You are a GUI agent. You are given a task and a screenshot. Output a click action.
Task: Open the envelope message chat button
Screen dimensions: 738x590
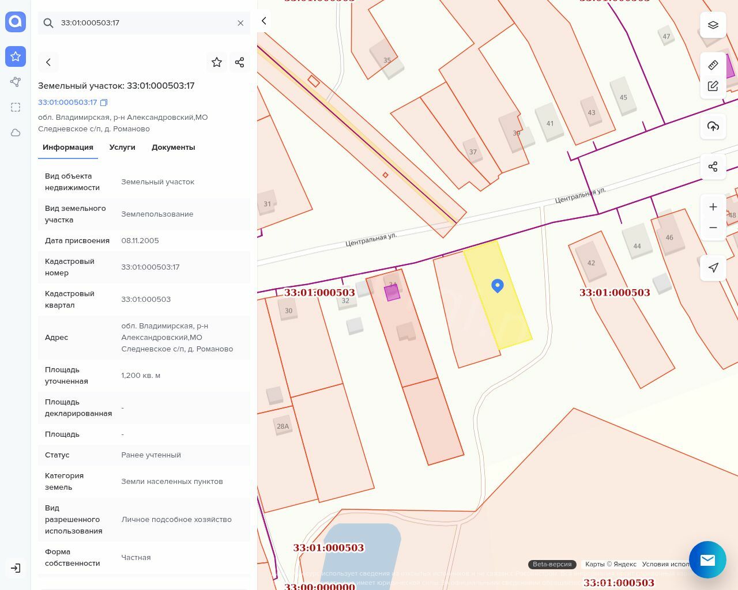point(707,559)
